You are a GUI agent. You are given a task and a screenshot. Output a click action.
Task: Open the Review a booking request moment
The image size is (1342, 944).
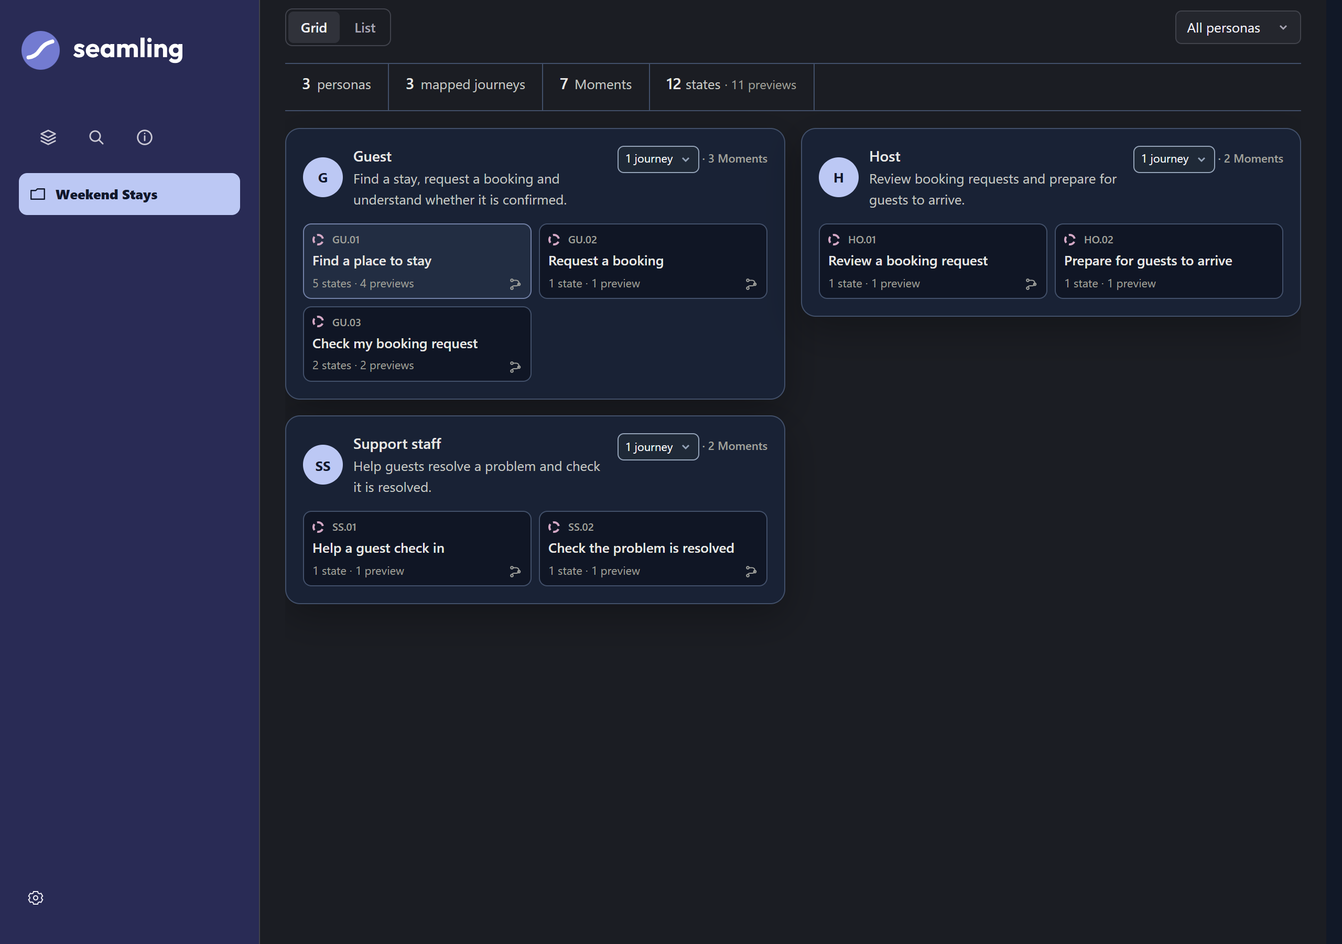[x=933, y=262]
